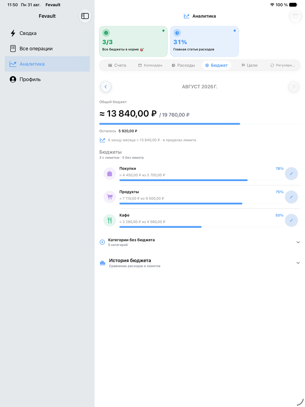The width and height of the screenshot is (305, 407).
Task: Advance to next month with right arrow
Action: pyautogui.click(x=294, y=87)
